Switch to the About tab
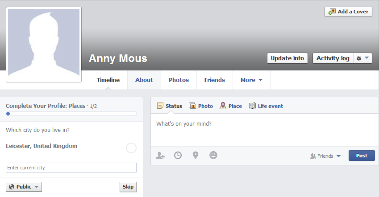This screenshot has width=379, height=197. click(x=144, y=80)
